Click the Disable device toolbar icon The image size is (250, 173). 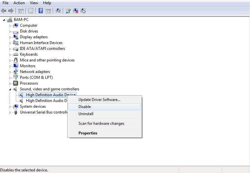(83, 11)
